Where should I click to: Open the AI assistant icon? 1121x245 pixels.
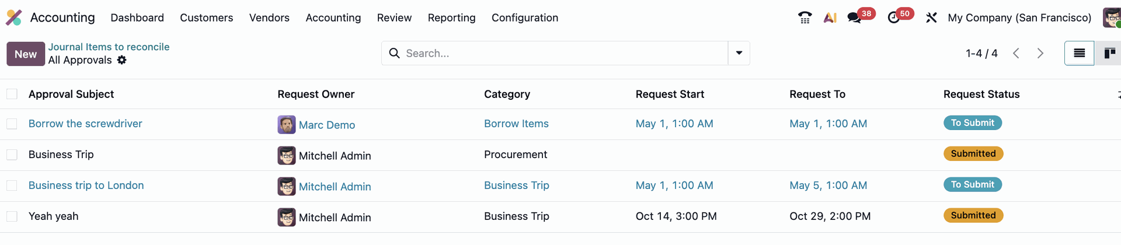click(x=830, y=18)
